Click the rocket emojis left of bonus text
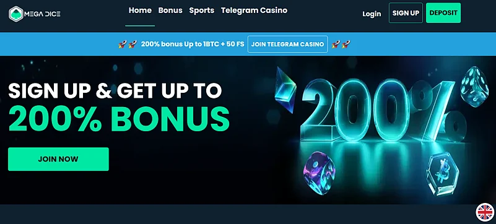This screenshot has width=496, height=224. [x=128, y=44]
